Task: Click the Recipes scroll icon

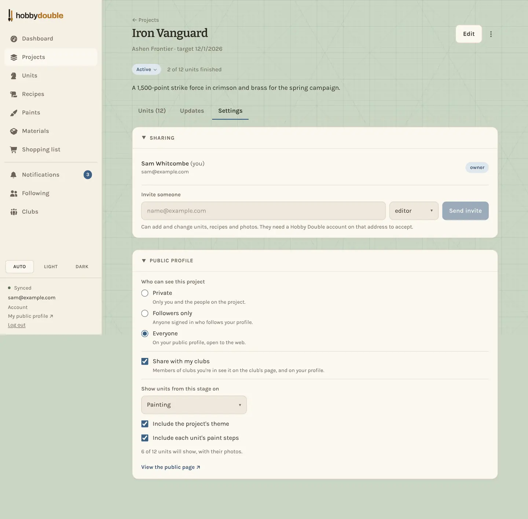Action: [x=14, y=94]
